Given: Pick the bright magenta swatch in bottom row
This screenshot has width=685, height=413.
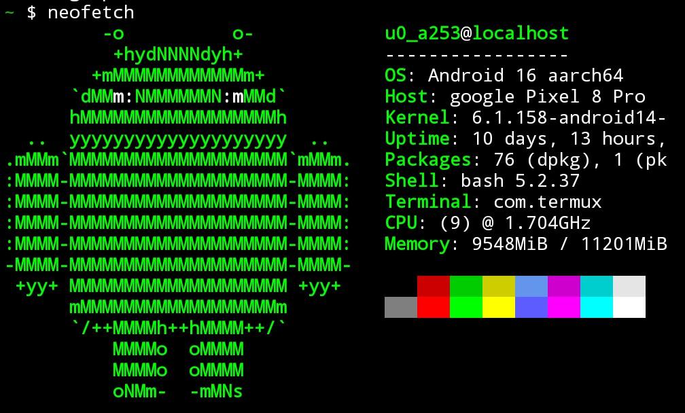Looking at the screenshot, I should pos(564,307).
